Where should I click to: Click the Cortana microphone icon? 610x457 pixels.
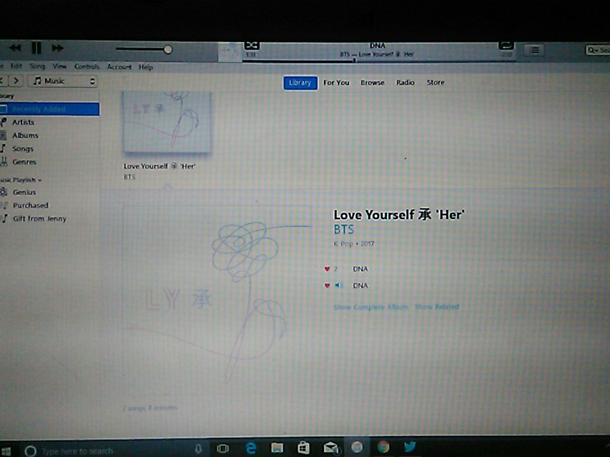[198, 449]
